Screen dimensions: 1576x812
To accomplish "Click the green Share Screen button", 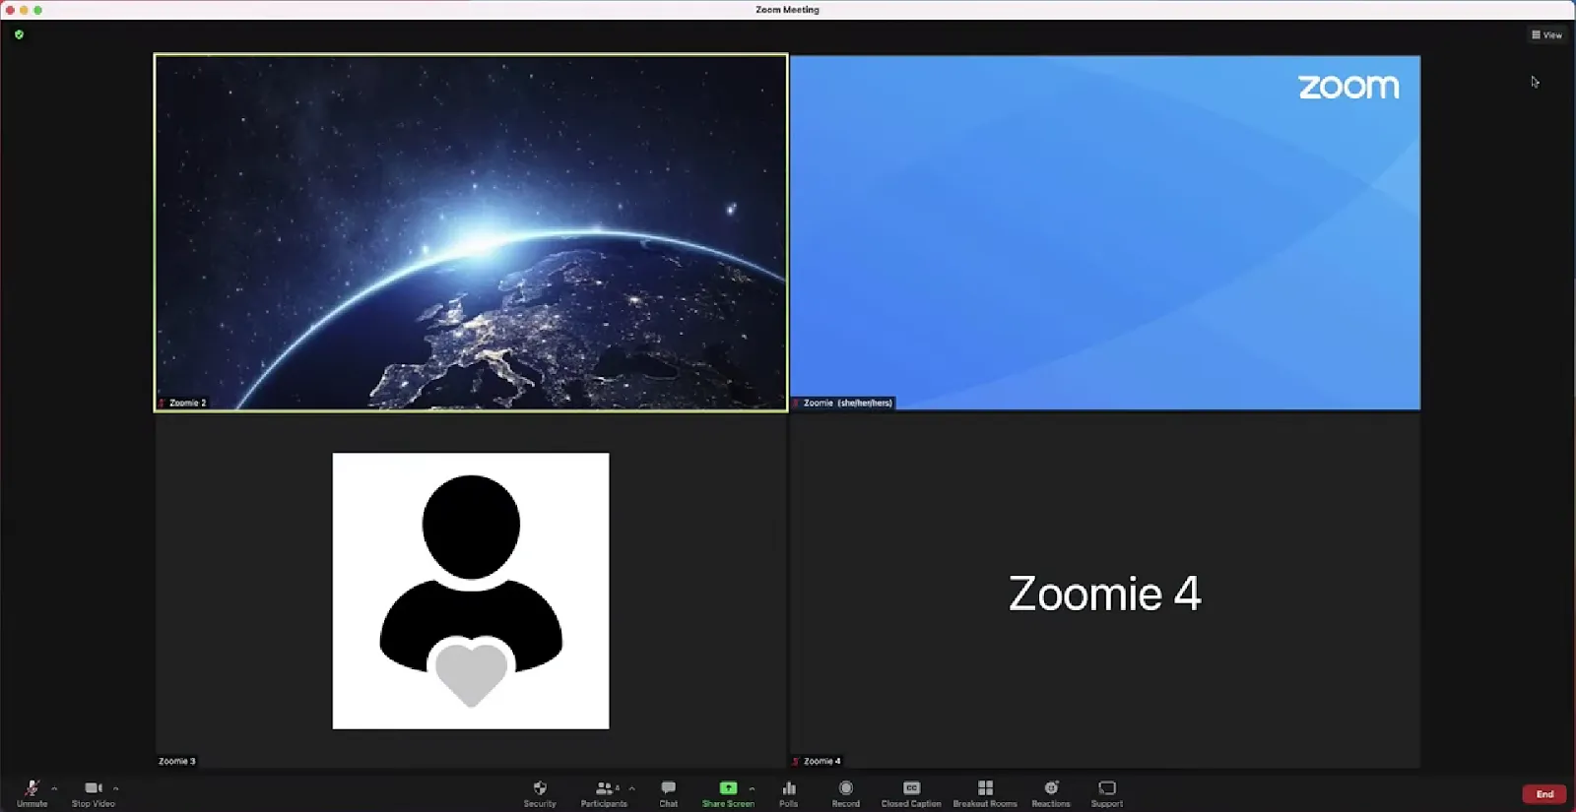I will coord(728,793).
